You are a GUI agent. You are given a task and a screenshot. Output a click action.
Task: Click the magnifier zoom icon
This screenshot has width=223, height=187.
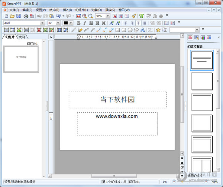pyautogui.click(x=90, y=16)
